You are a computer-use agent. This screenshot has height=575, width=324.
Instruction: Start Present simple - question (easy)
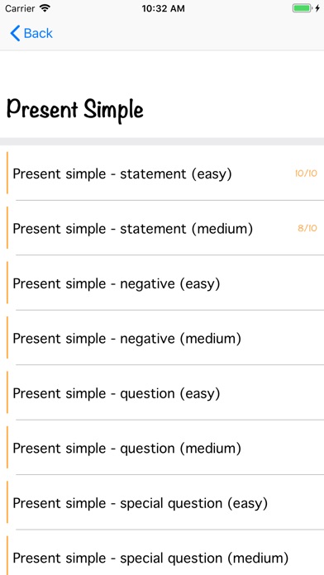click(x=165, y=393)
